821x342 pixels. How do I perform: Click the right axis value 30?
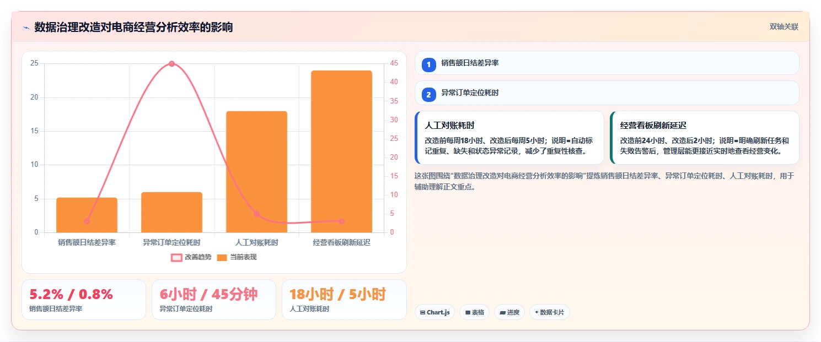click(x=394, y=120)
